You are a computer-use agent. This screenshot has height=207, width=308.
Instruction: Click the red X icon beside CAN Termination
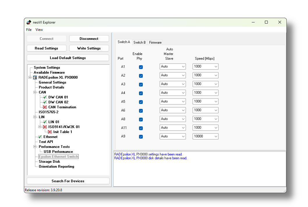(45, 107)
